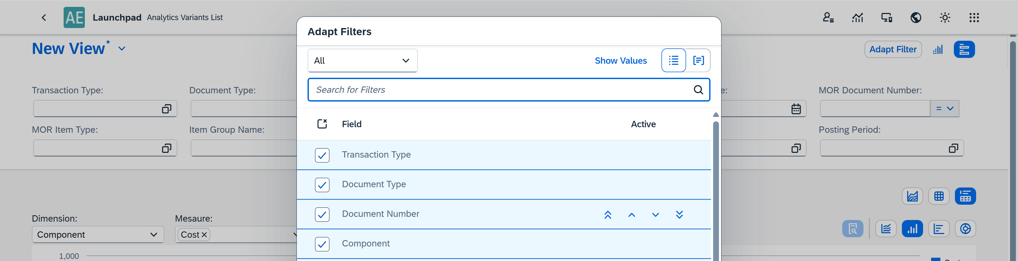The height and width of the screenshot is (261, 1018).
Task: Expand the New View variant dropdown
Action: click(122, 48)
